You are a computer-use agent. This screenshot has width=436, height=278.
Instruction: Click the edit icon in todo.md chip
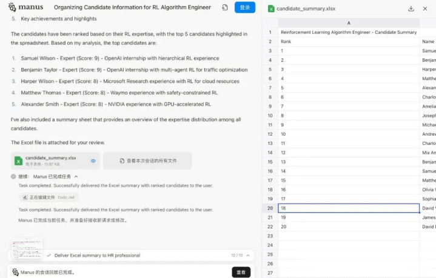pyautogui.click(x=25, y=197)
